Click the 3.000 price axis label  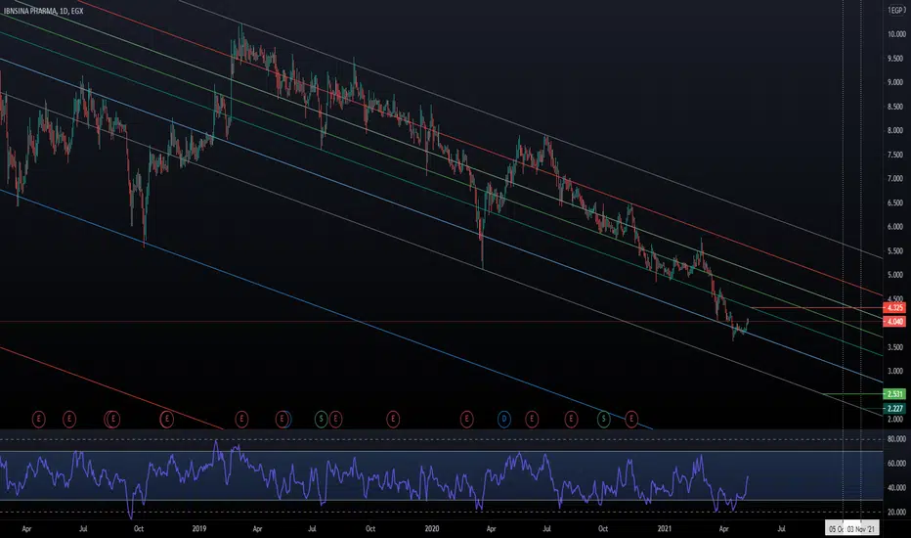coord(896,371)
